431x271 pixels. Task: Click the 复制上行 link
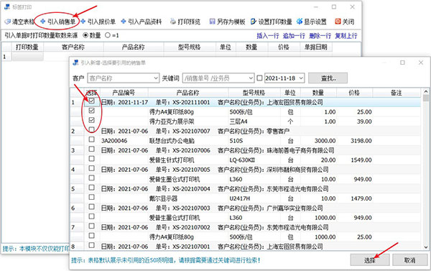[x=346, y=36]
